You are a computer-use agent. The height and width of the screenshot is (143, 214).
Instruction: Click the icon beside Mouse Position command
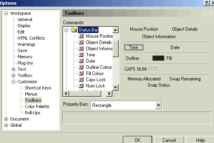tap(81, 36)
